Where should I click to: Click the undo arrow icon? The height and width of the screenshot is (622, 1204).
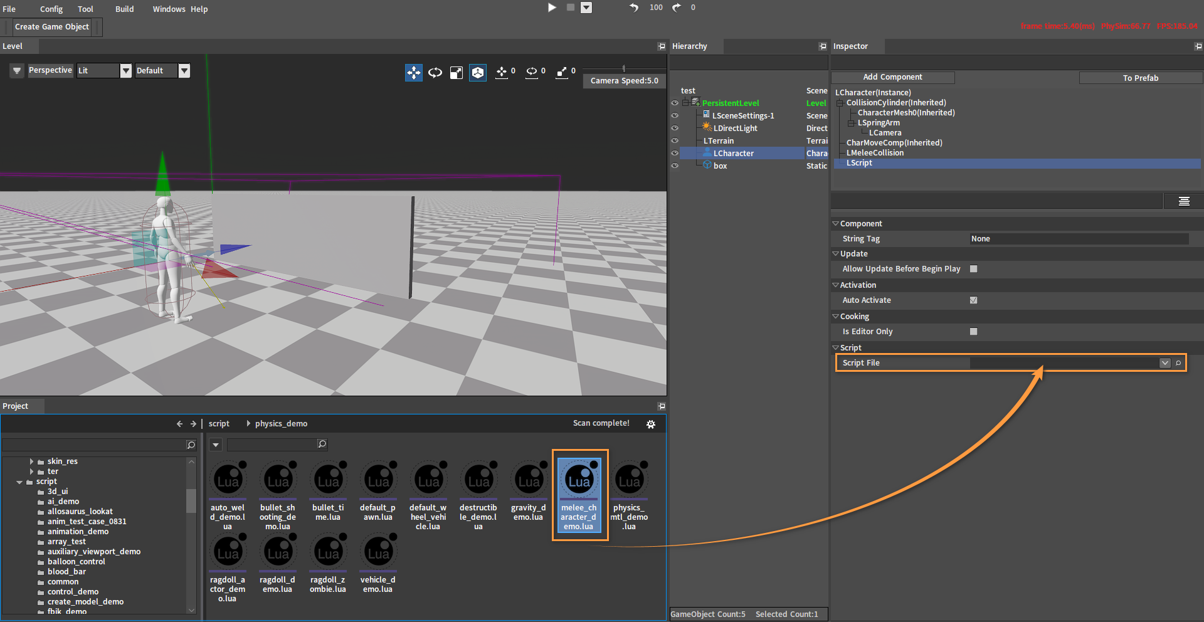coord(634,8)
